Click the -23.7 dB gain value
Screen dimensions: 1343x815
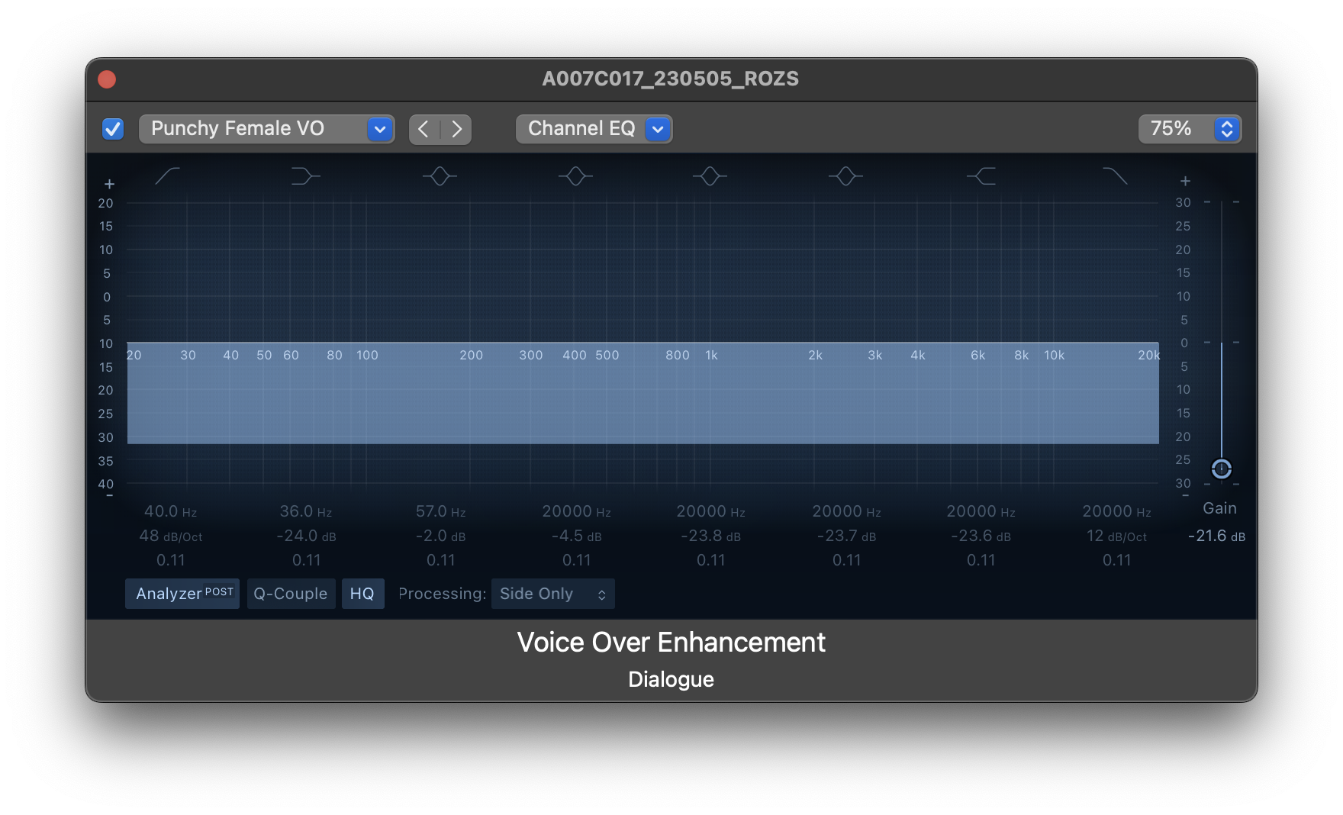847,536
